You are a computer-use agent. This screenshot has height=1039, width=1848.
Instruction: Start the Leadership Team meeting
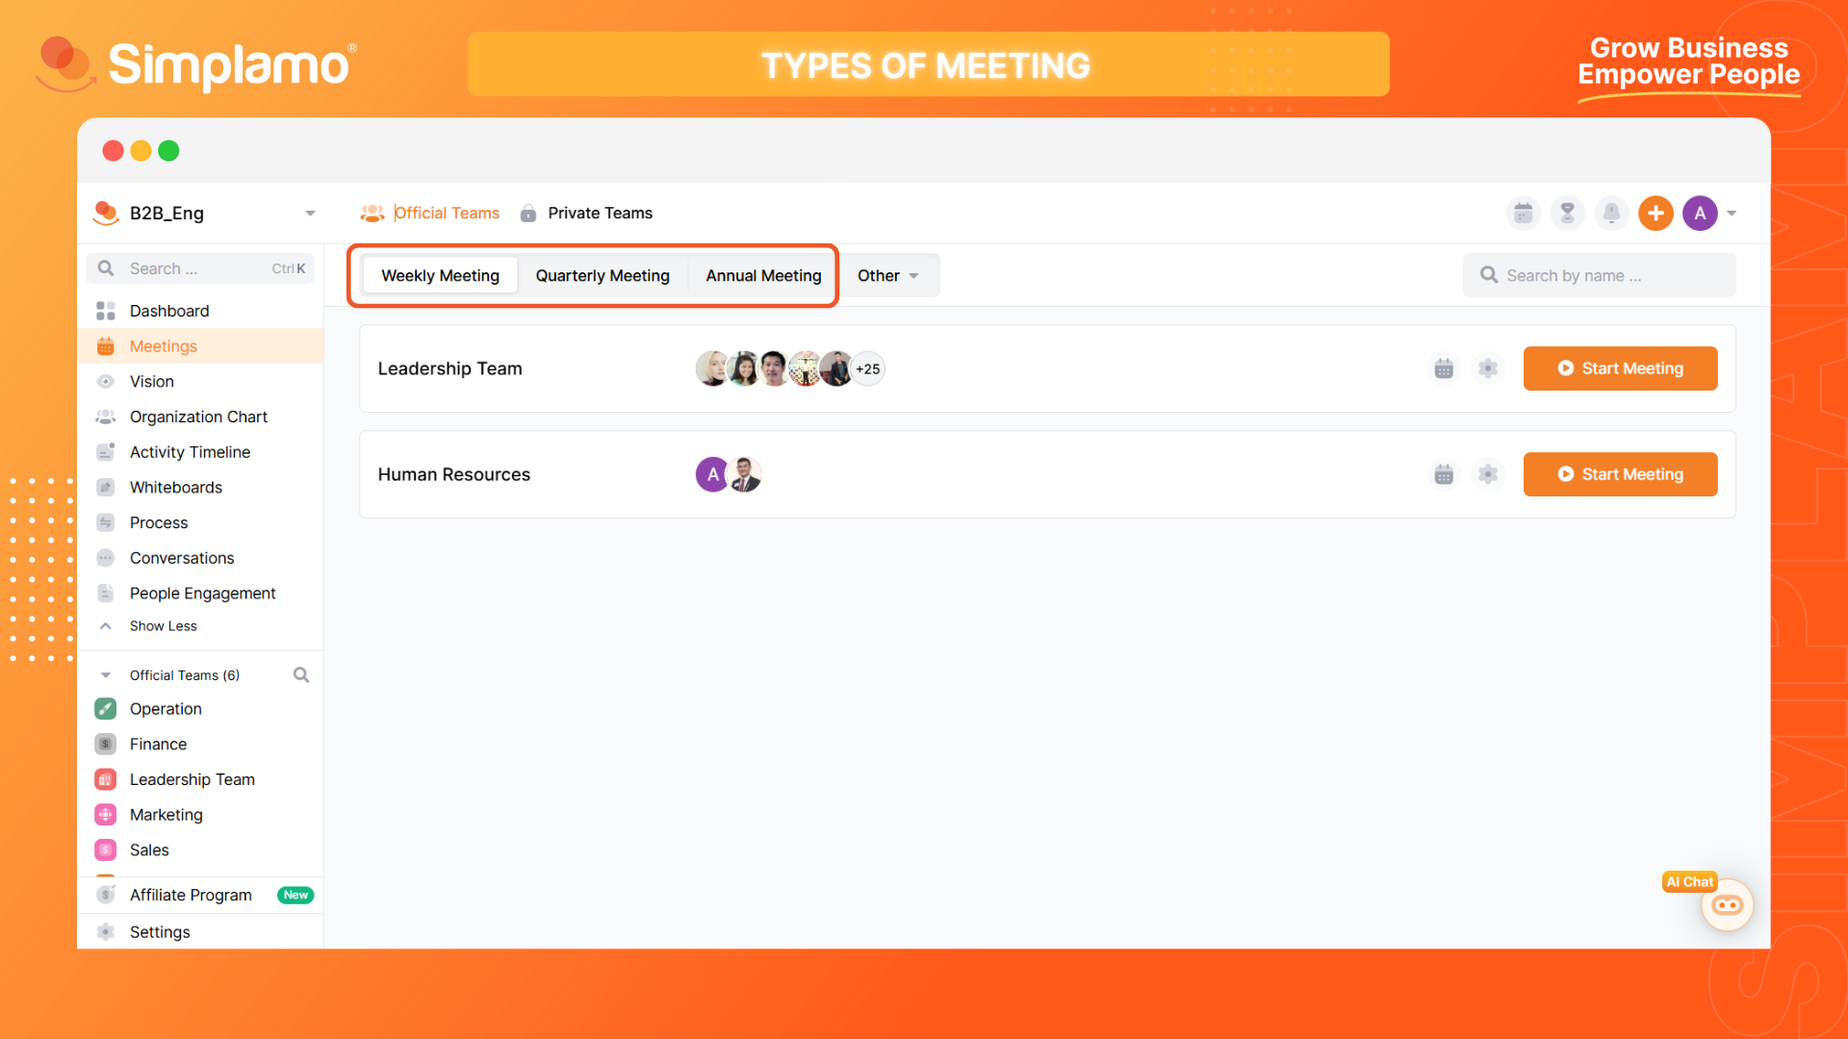1620,368
